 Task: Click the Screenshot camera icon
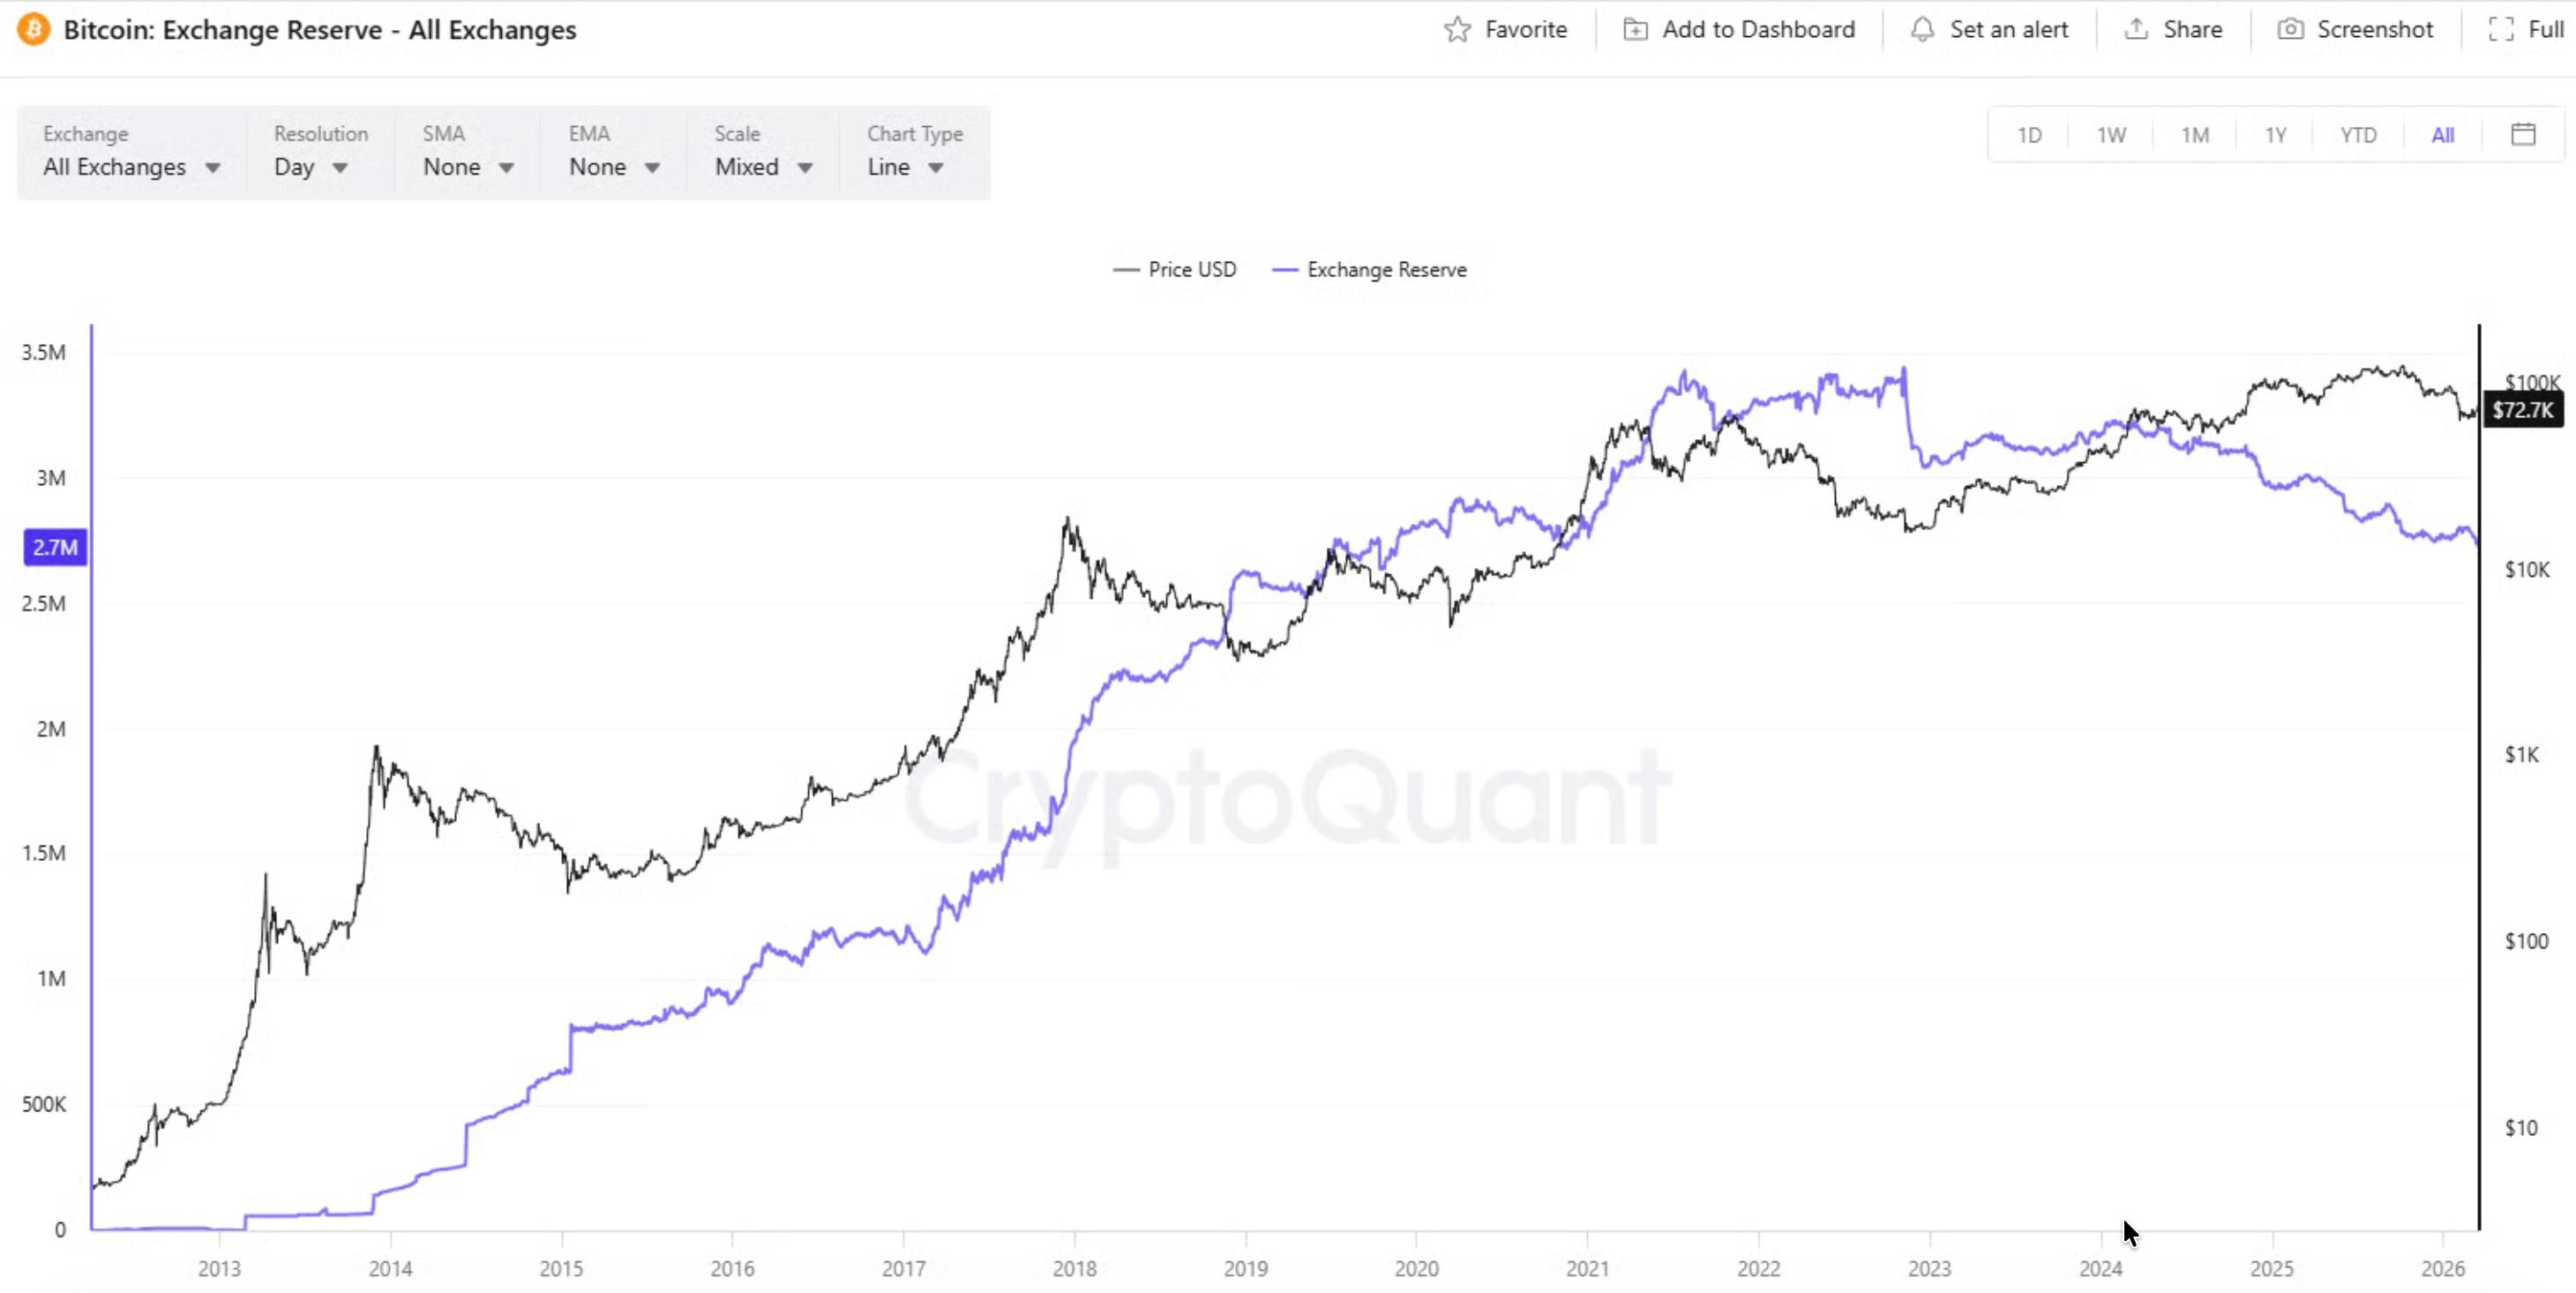point(2290,29)
